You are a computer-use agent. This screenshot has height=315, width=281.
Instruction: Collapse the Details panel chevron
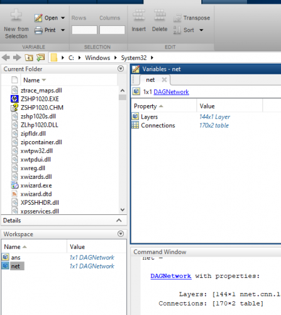(x=119, y=220)
